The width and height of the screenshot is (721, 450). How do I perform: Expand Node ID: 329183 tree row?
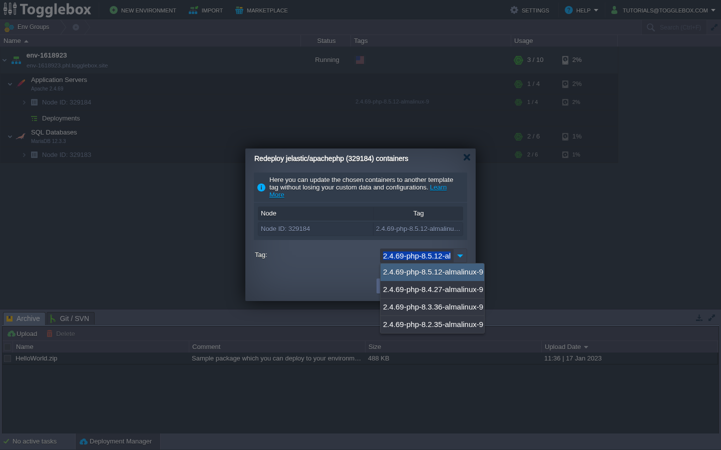pyautogui.click(x=24, y=154)
